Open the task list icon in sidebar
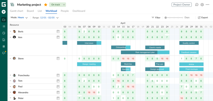Image resolution: width=213 pixels, height=101 pixels. tap(4, 26)
